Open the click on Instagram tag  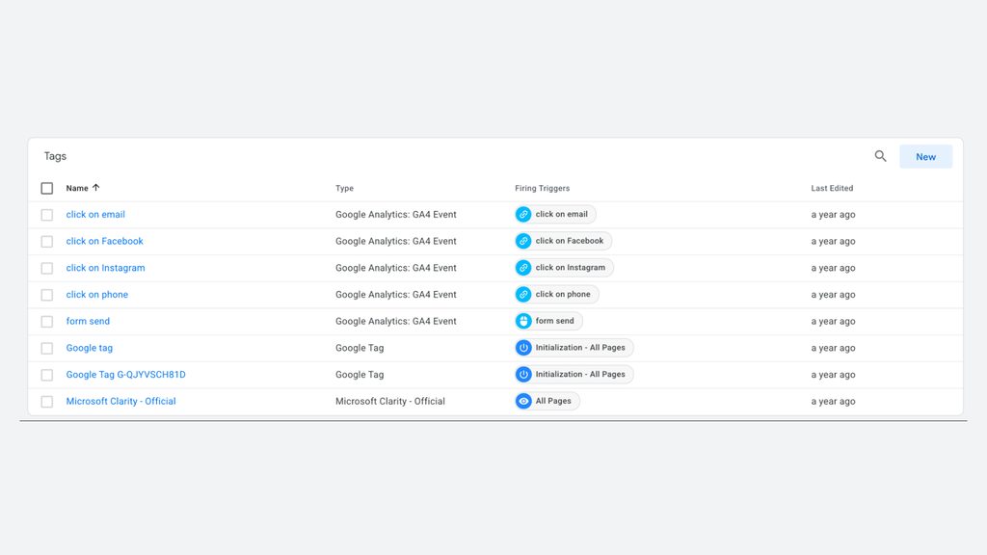[x=106, y=268]
